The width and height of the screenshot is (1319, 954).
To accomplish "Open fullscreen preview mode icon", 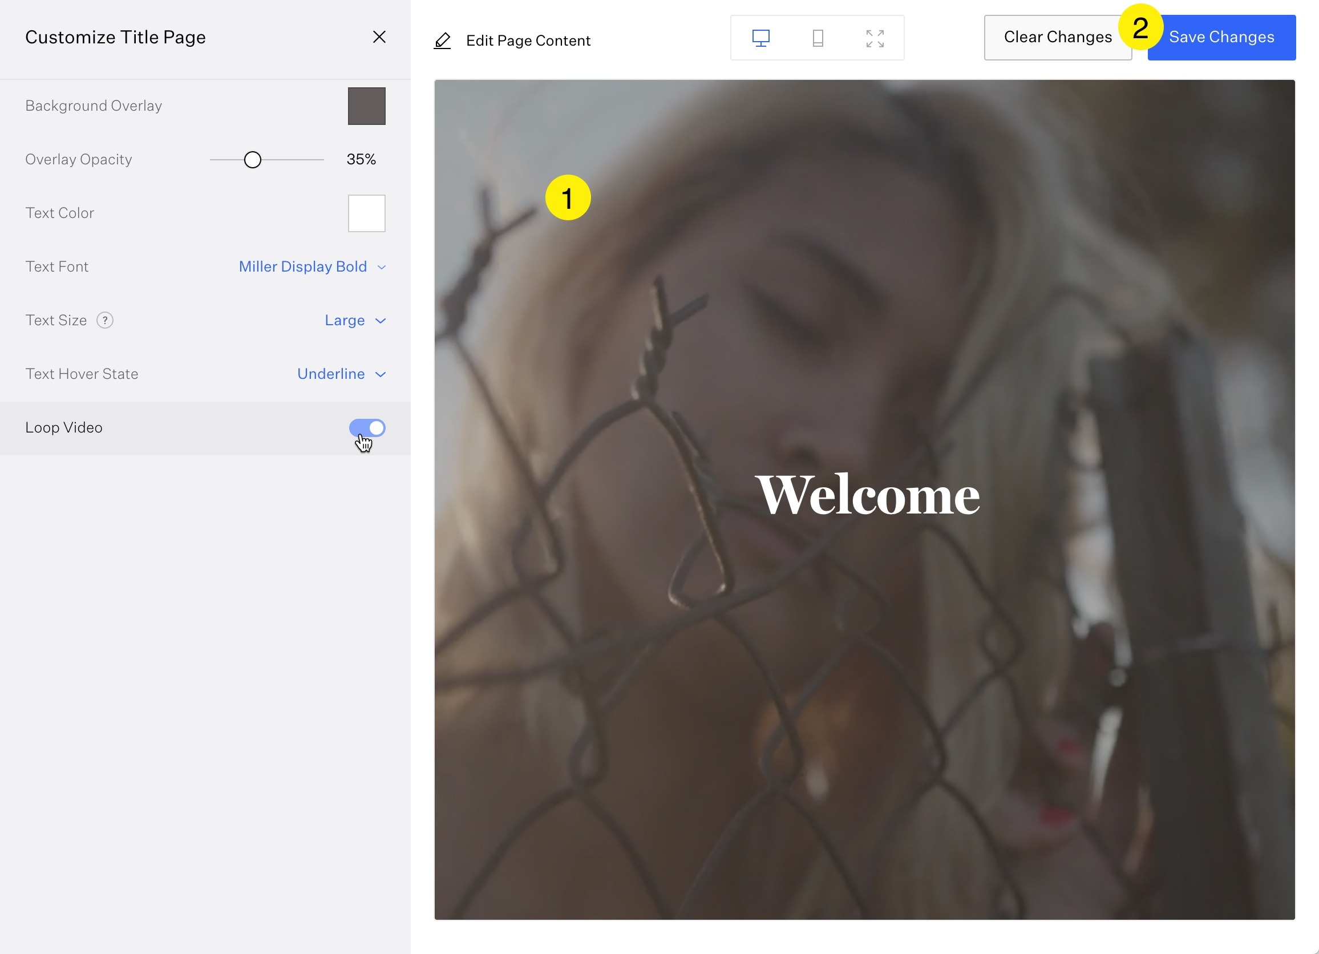I will (875, 38).
